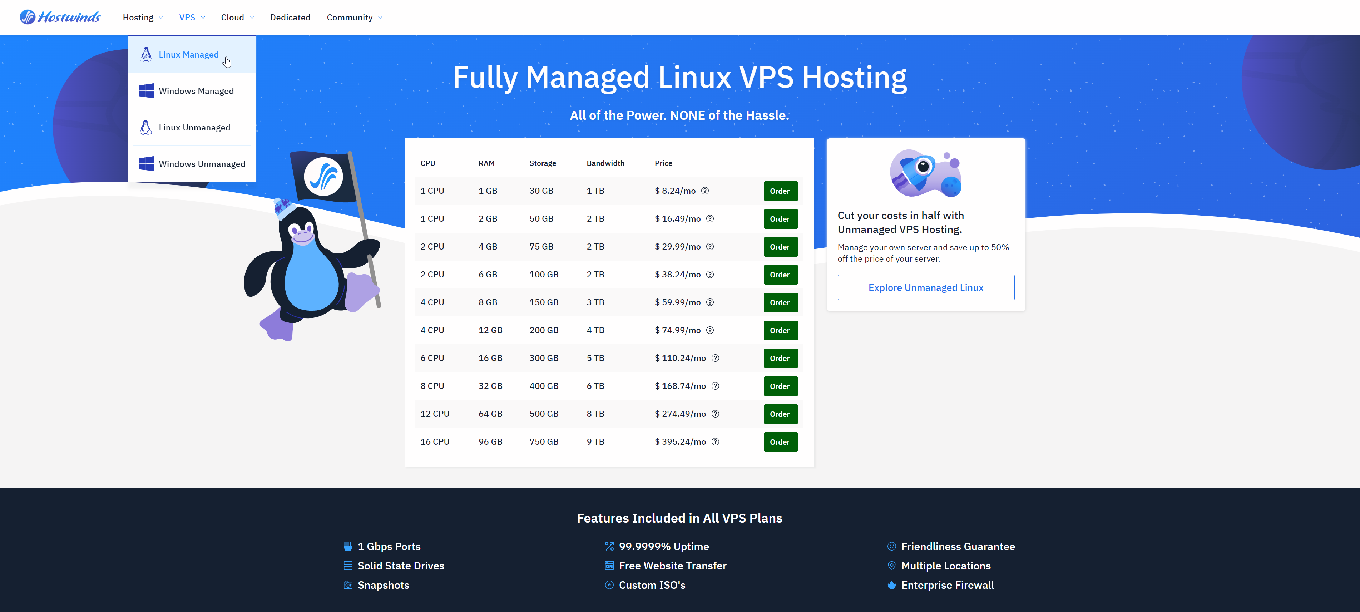
Task: Click the info icon next to $110.24/mo
Action: tap(715, 358)
